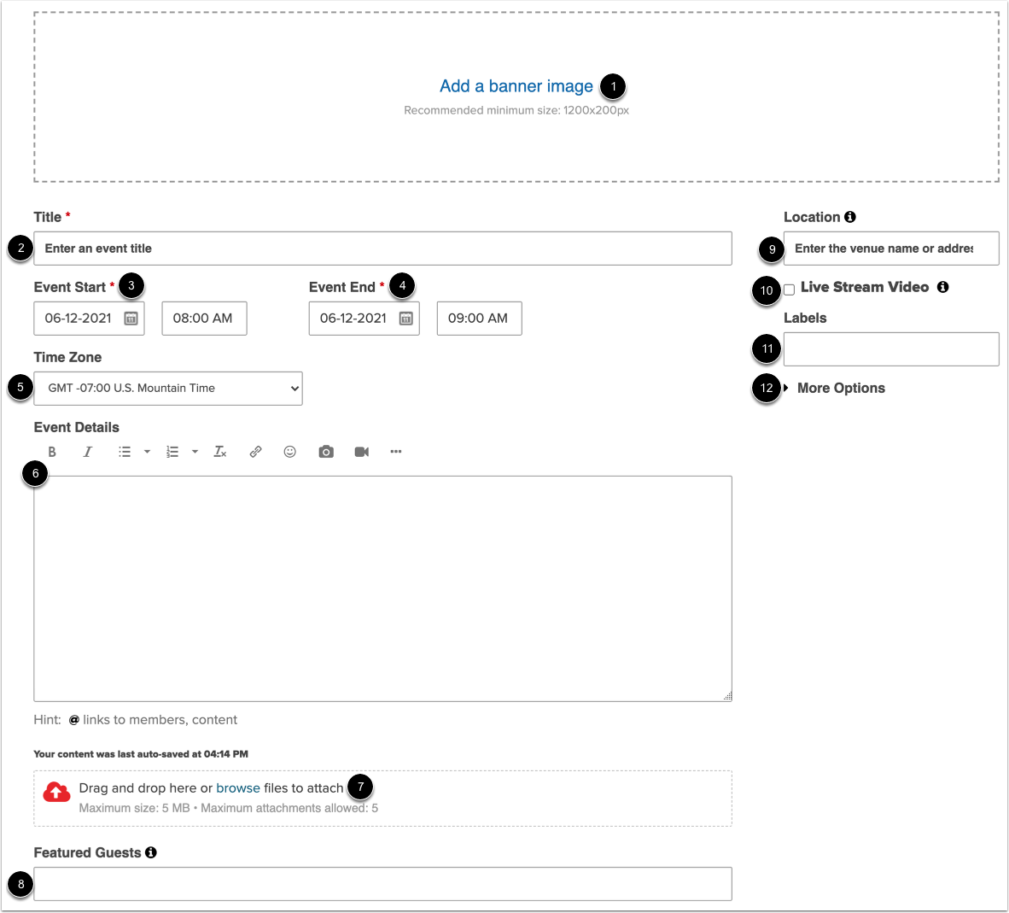Focus the Location venue input field
This screenshot has width=1009, height=913.
point(891,249)
